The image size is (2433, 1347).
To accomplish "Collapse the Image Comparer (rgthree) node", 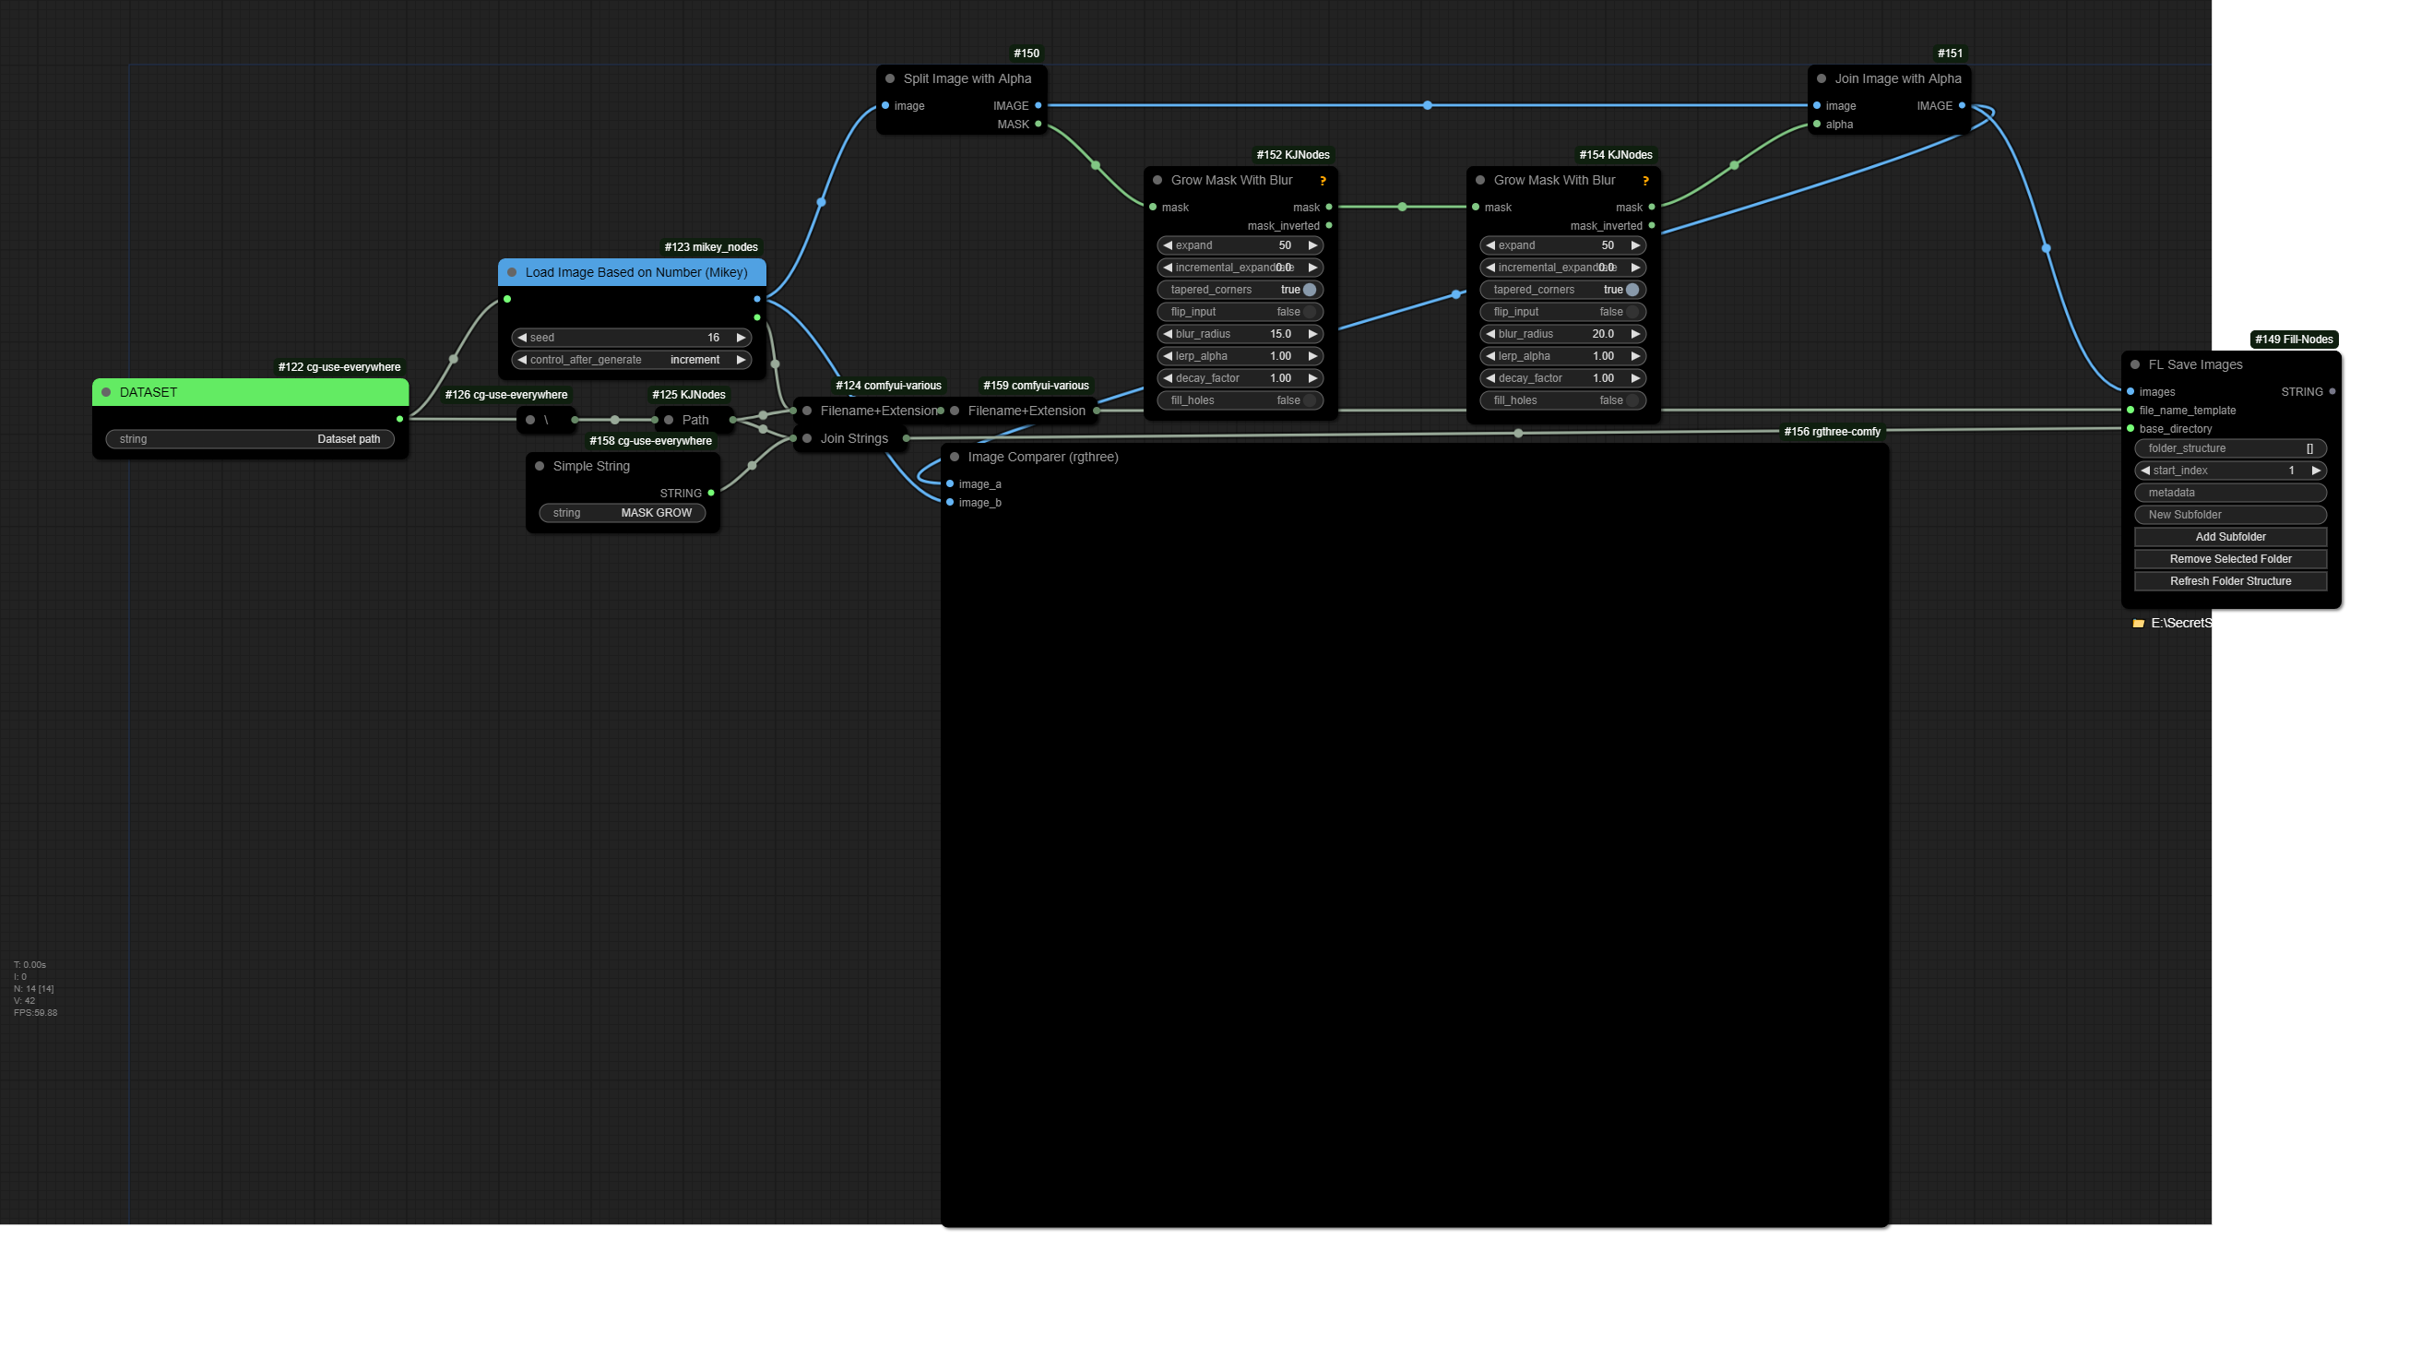I will (955, 458).
